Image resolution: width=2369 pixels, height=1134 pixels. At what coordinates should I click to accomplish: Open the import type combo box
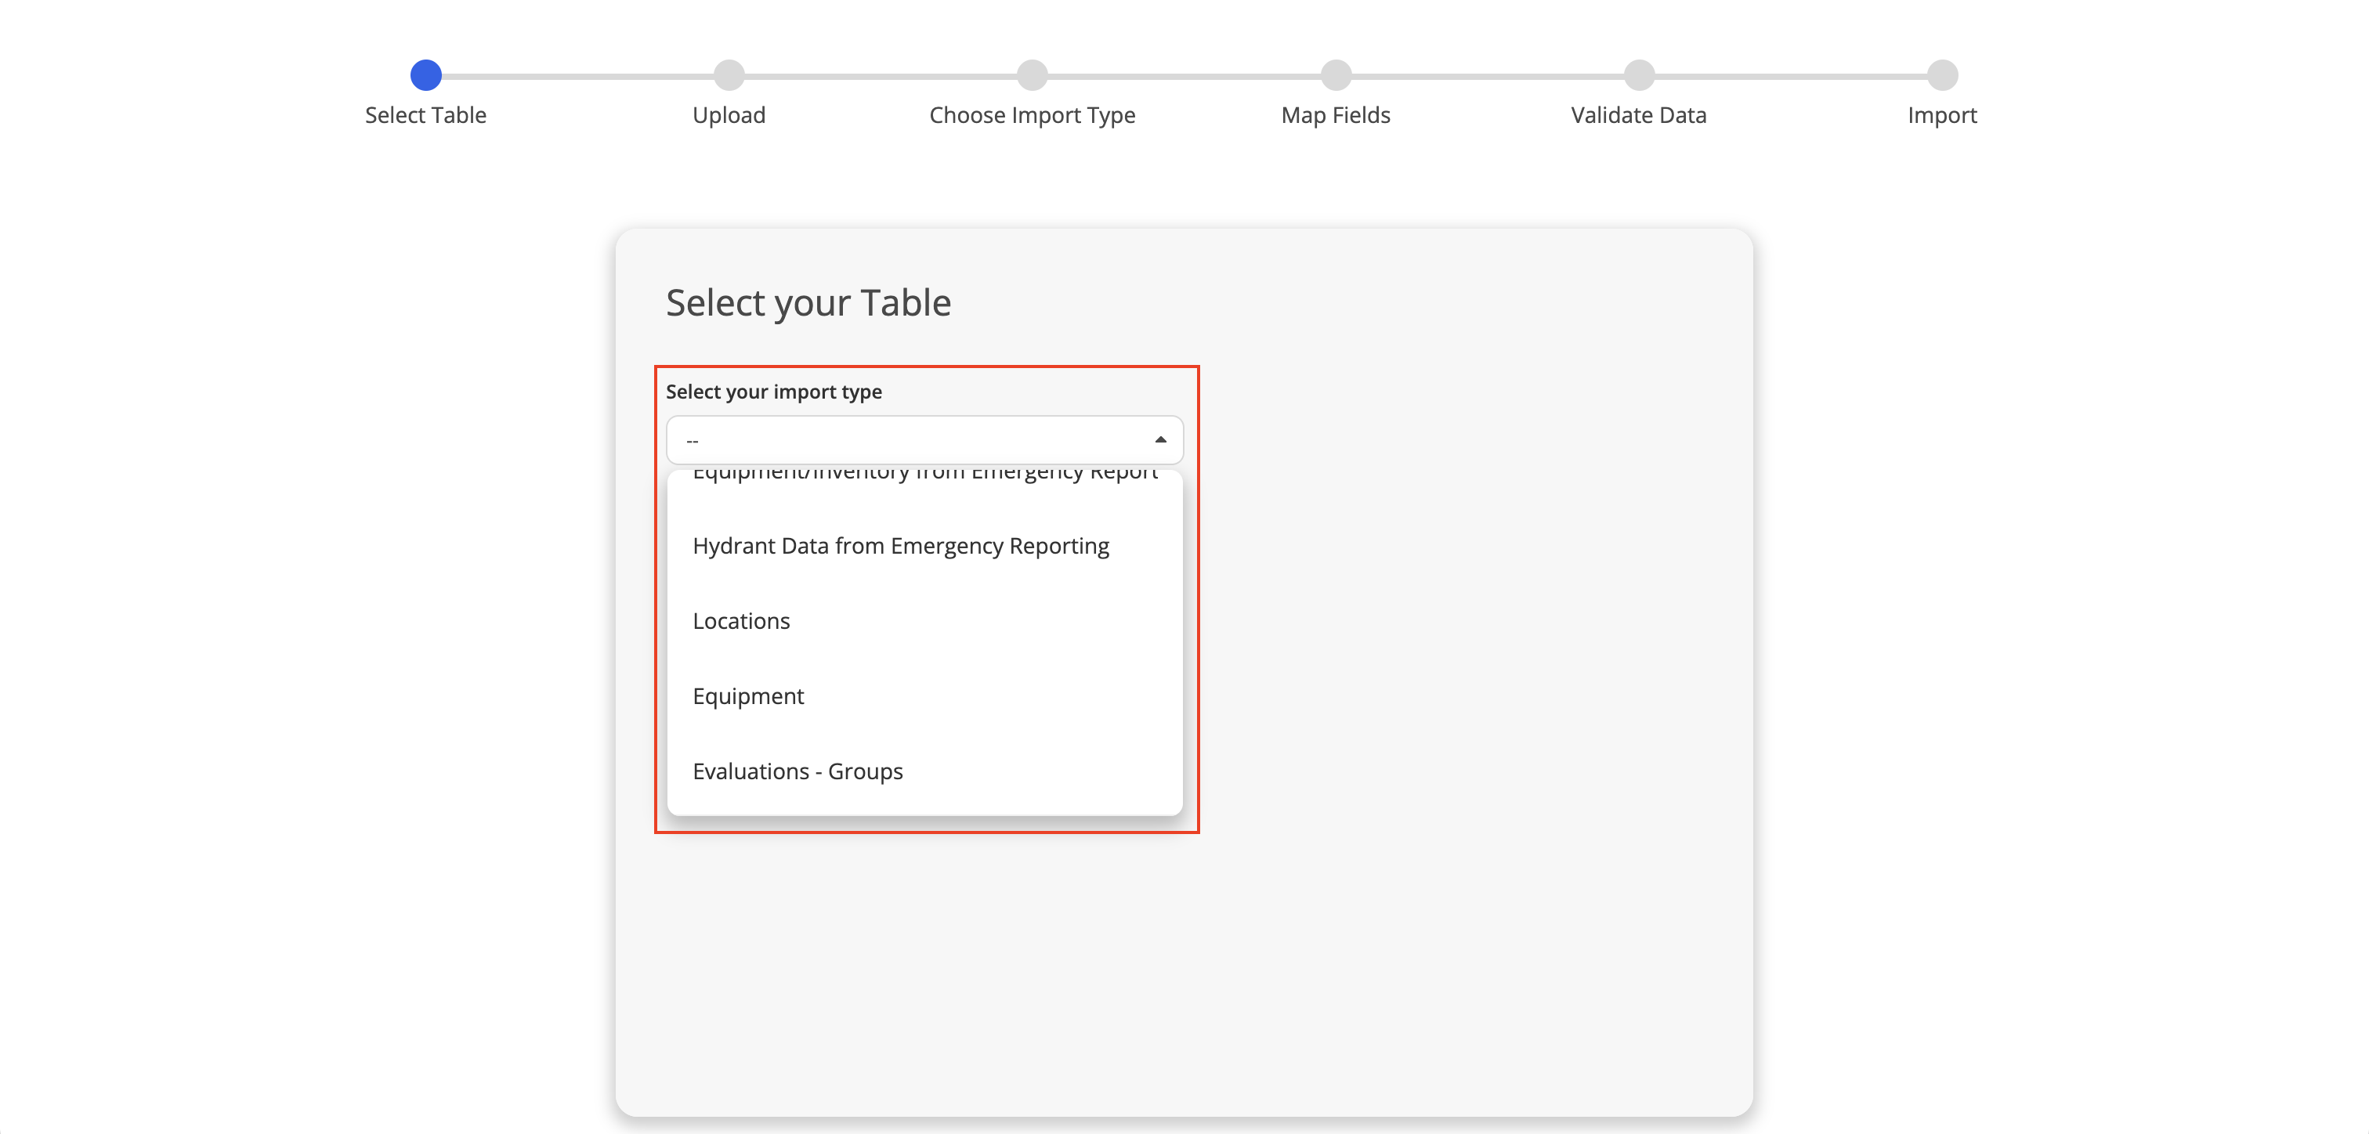[924, 439]
